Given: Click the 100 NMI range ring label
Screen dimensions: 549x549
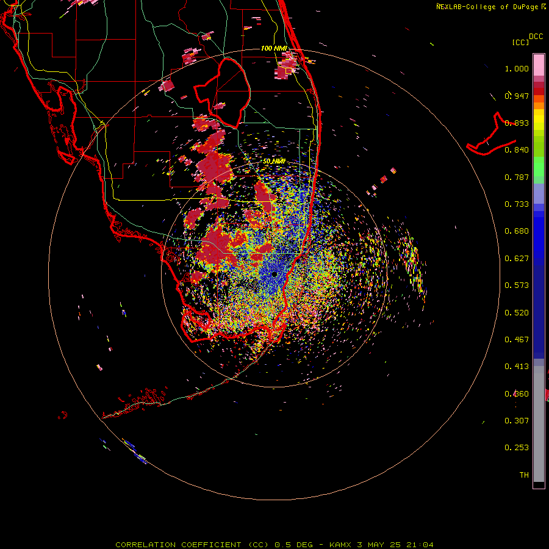Looking at the screenshot, I should tap(274, 48).
